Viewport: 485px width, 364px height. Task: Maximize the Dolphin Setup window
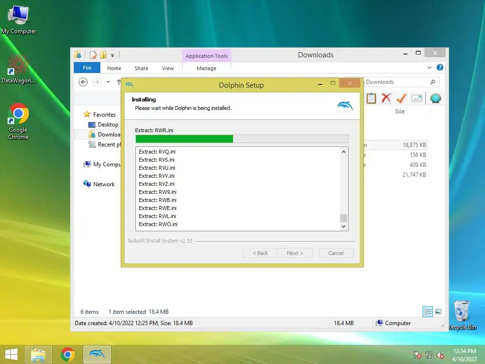(x=333, y=83)
